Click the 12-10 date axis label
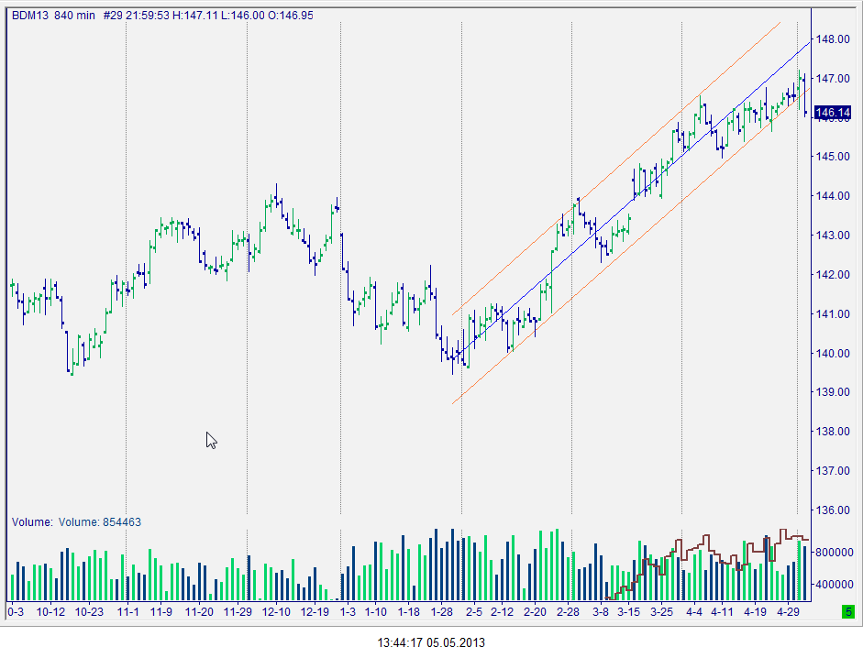The width and height of the screenshot is (863, 658). click(x=276, y=612)
